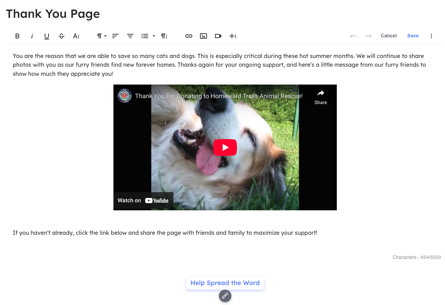Insert a bulleted list
The width and height of the screenshot is (445, 305).
[145, 36]
